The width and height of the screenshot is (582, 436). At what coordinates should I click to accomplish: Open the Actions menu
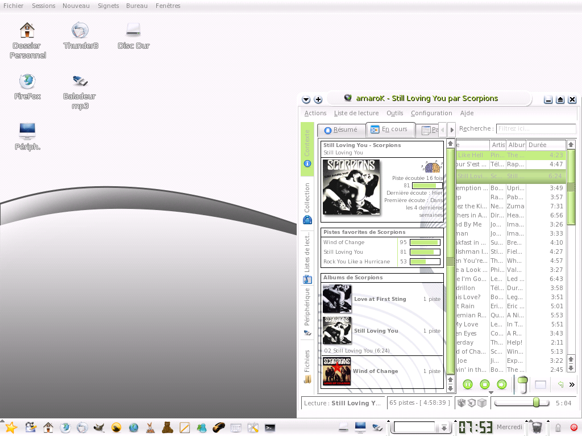pyautogui.click(x=315, y=113)
